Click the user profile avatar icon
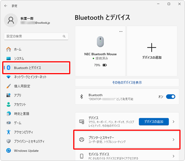This screenshot has width=185, height=161. (11, 20)
